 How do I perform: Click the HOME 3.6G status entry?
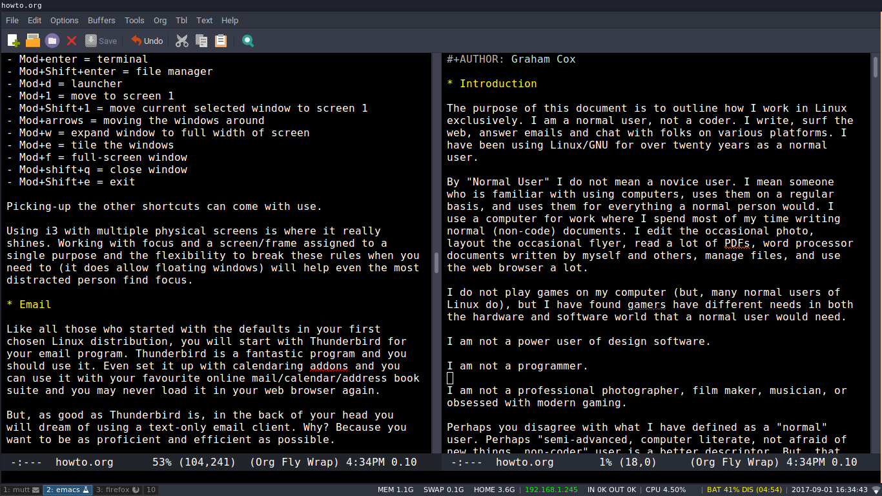tap(494, 490)
